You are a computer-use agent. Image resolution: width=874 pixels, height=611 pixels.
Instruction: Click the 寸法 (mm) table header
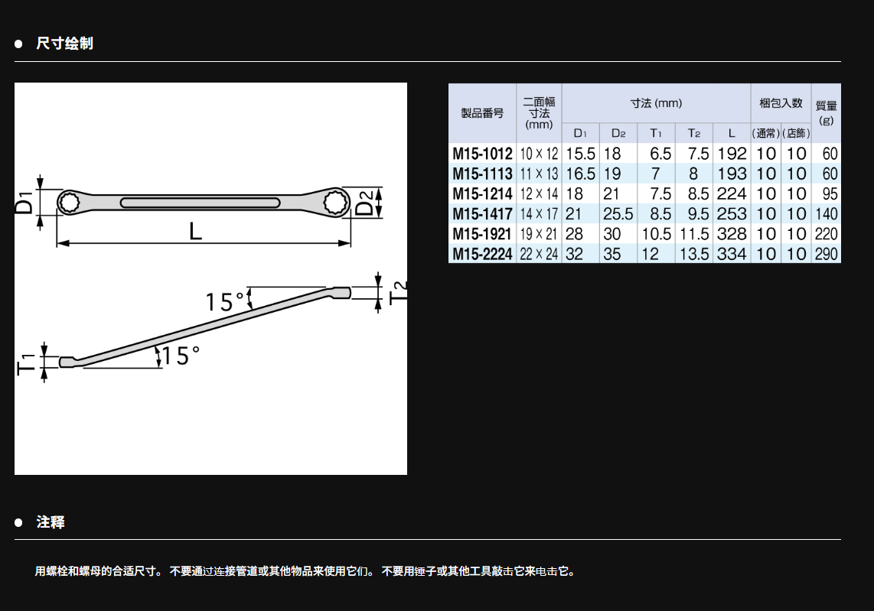655,103
